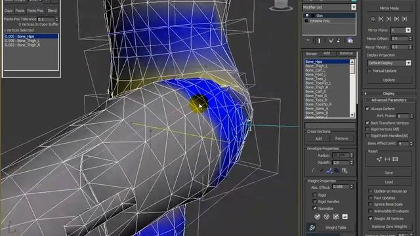Screen dimensions: 420x236
Task: Toggle Normalize checkbox
Action: (315, 208)
